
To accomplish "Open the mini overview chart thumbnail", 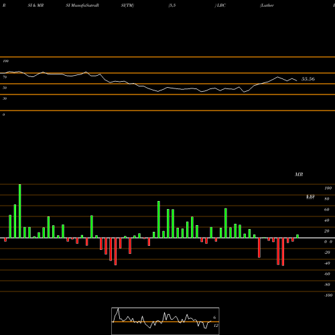I will point(165,321).
